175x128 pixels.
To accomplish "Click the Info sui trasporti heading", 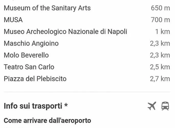I will (33, 106).
